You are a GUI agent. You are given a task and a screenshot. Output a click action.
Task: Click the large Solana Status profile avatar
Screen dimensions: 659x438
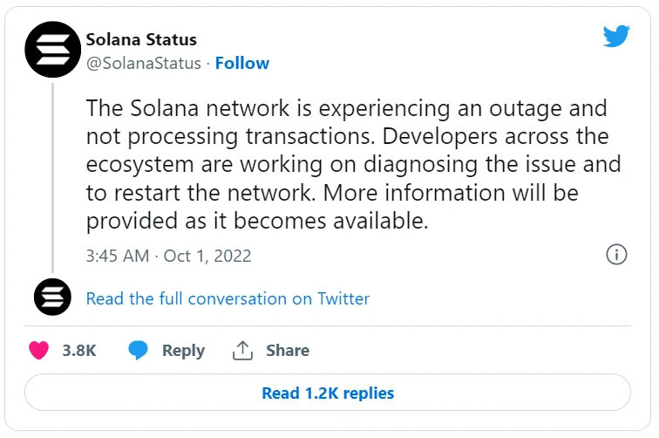click(53, 50)
